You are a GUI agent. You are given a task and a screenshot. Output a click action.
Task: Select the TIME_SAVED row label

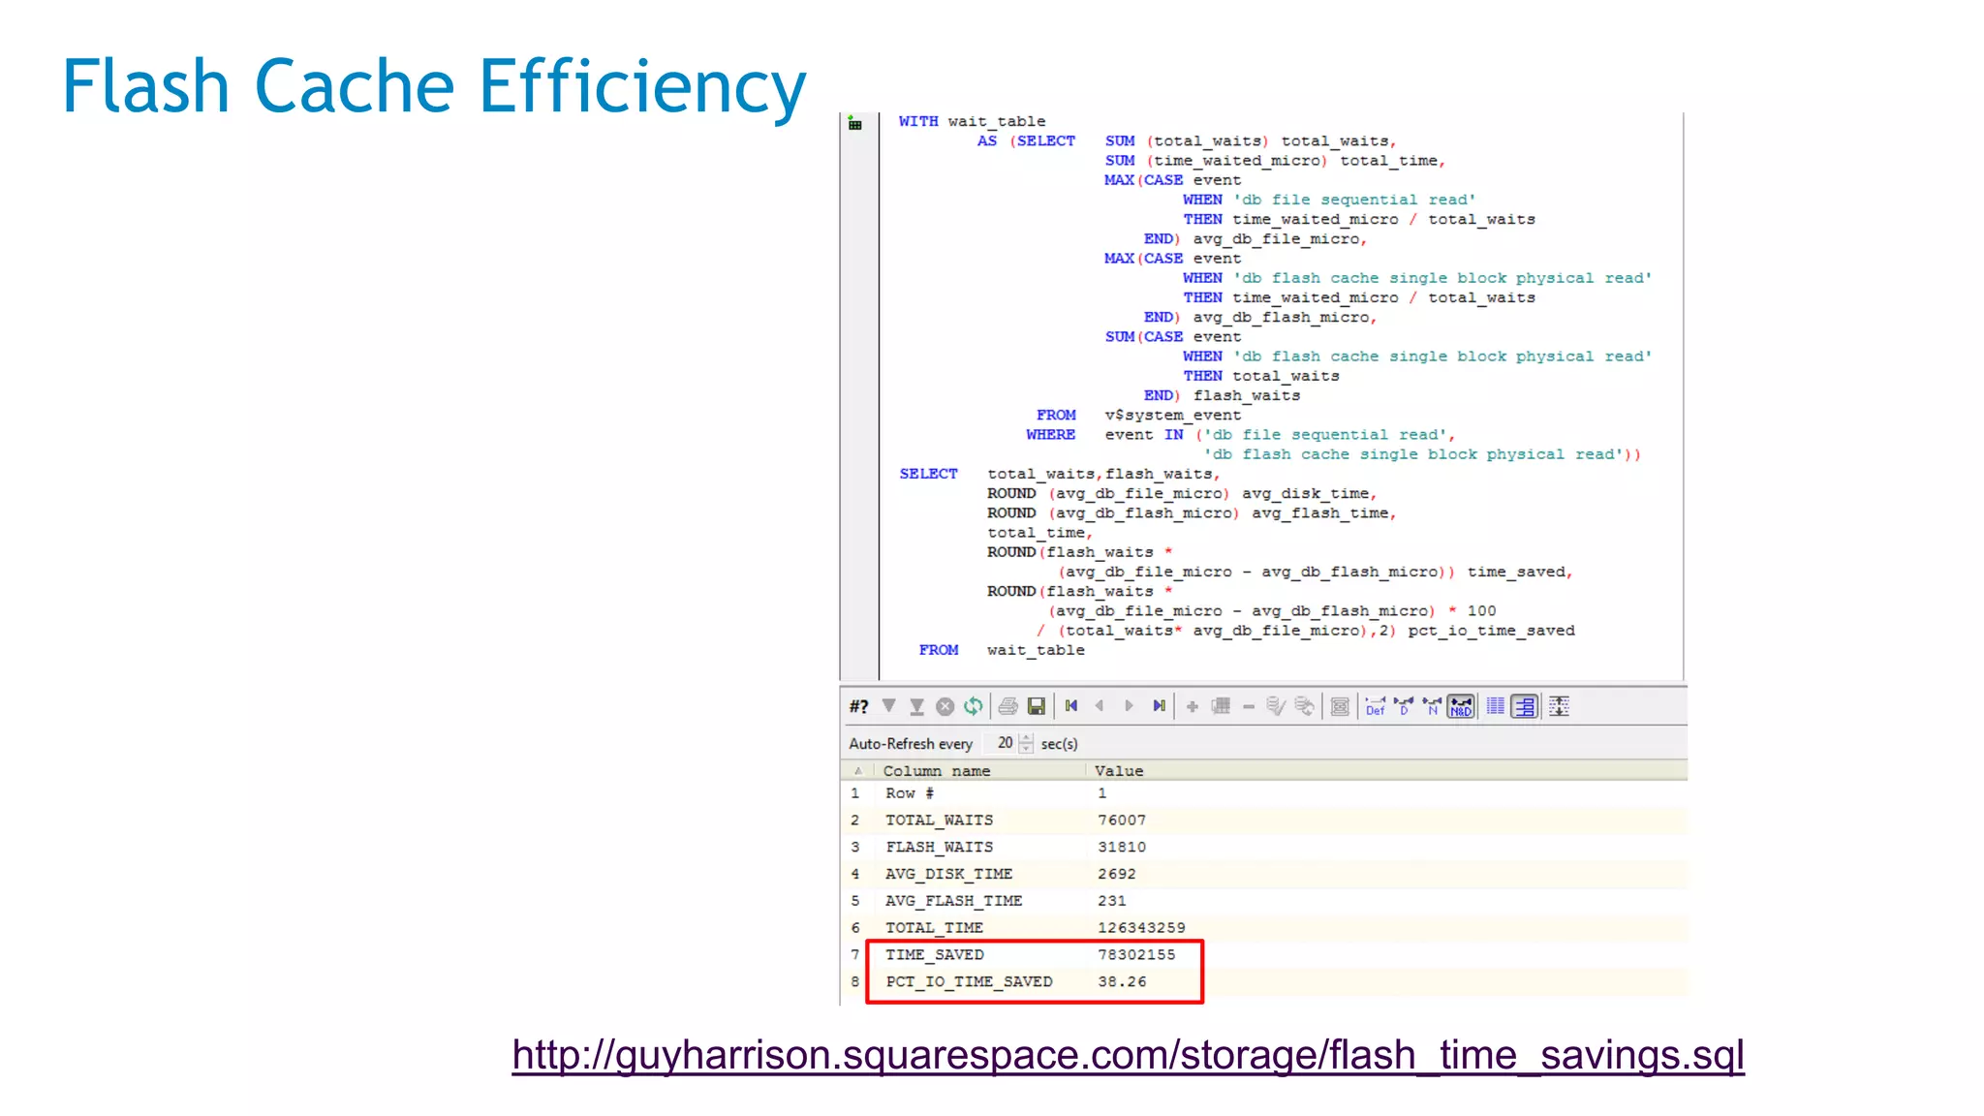coord(934,955)
